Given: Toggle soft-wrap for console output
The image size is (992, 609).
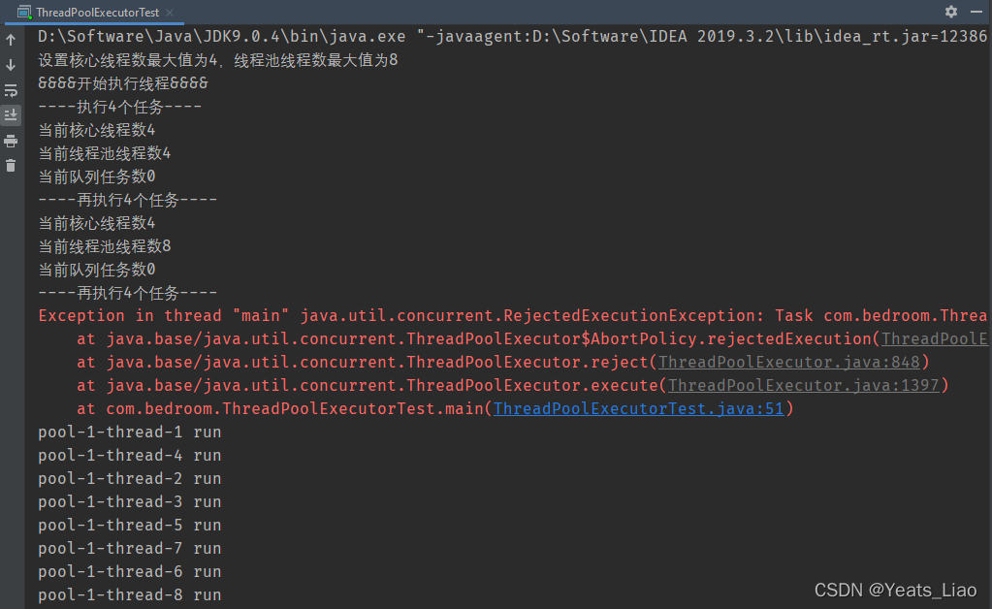Looking at the screenshot, I should pyautogui.click(x=11, y=90).
